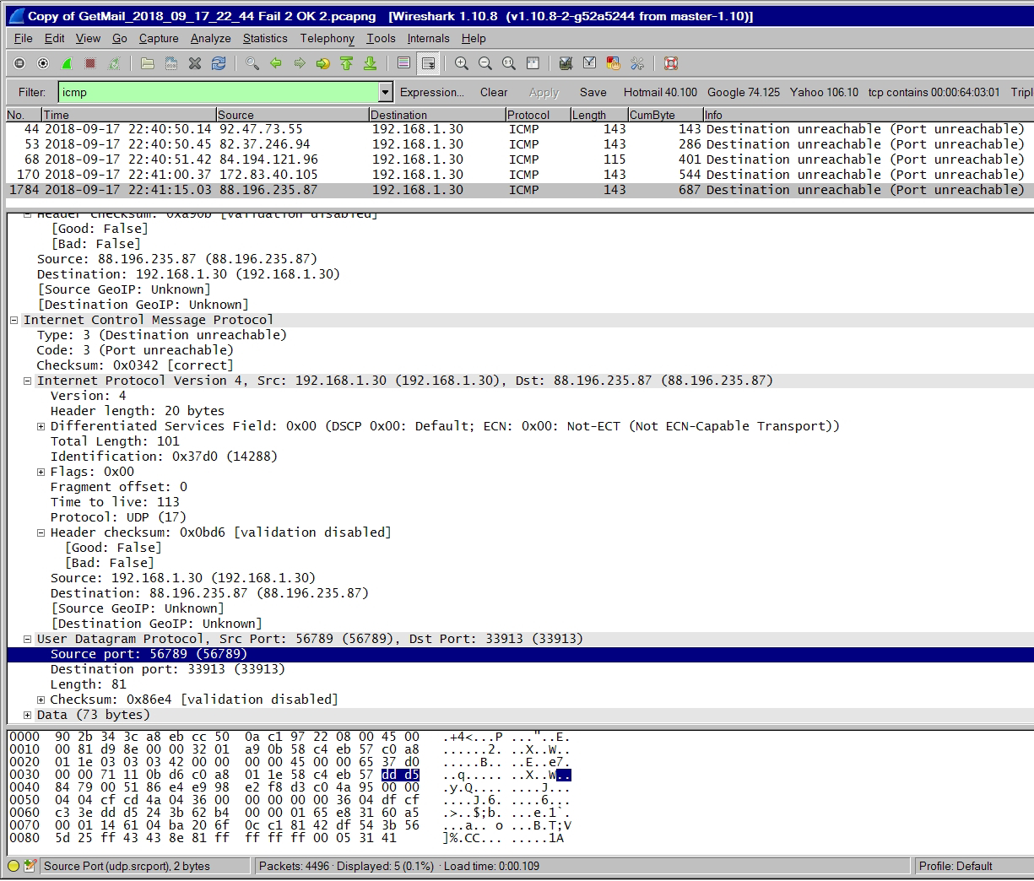The height and width of the screenshot is (881, 1034).
Task: Open the Telephony menu
Action: (327, 38)
